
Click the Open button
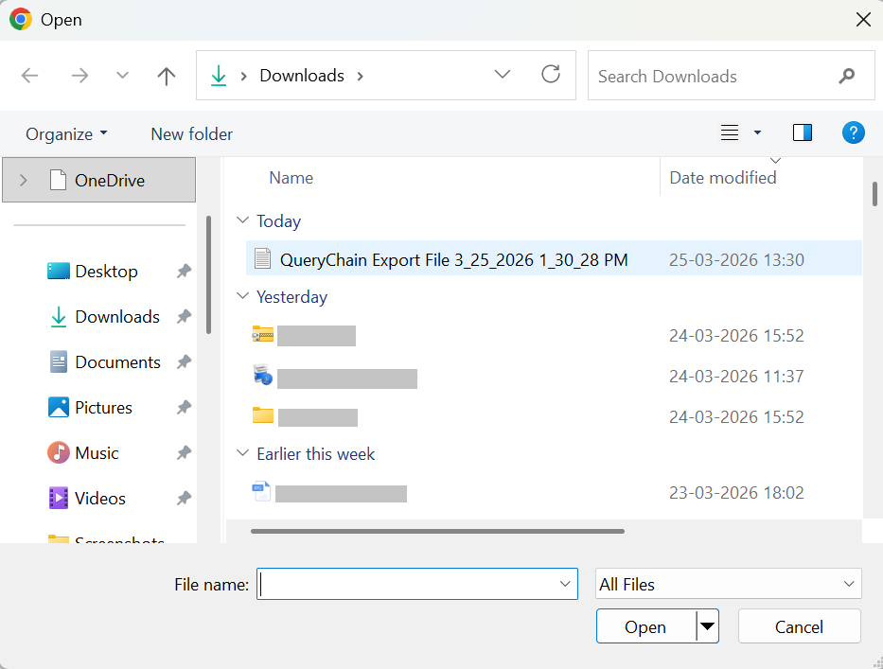(645, 626)
